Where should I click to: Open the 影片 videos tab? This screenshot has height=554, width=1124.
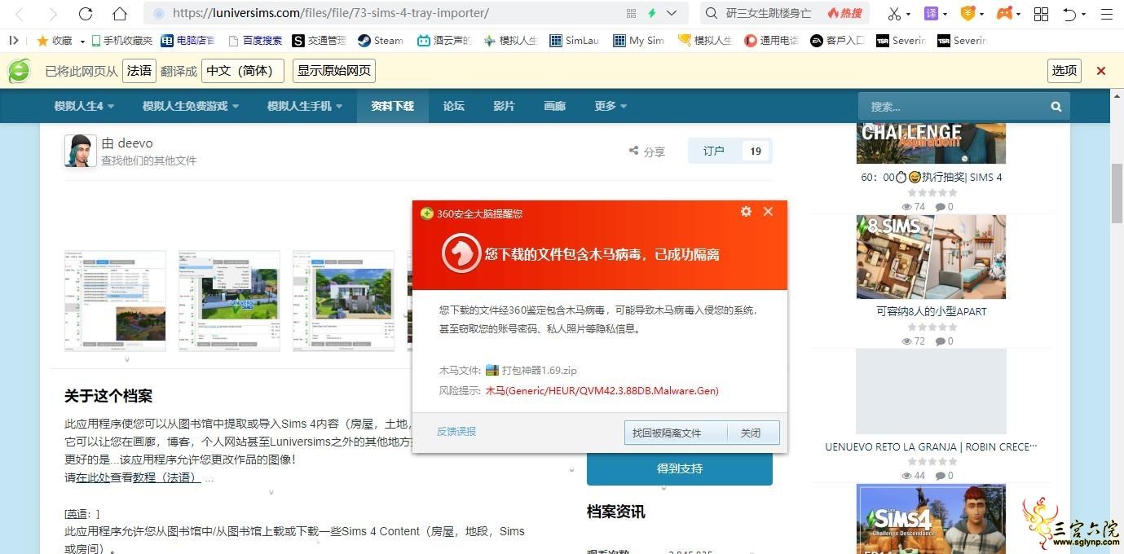pyautogui.click(x=504, y=106)
